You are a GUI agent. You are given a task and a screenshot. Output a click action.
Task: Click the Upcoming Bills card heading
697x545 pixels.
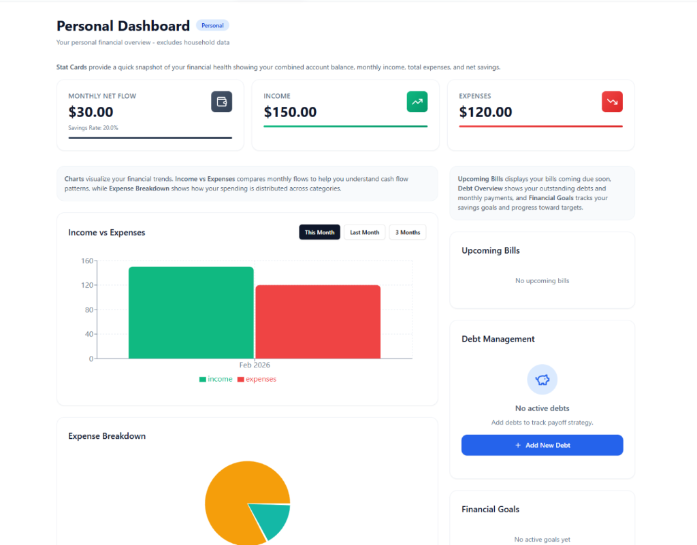491,250
